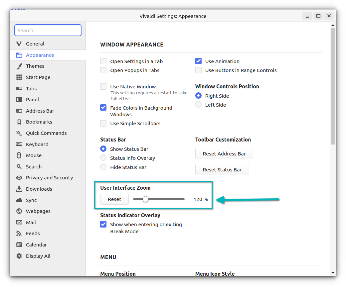Click the User Interface Zoom slider handle

[145, 199]
